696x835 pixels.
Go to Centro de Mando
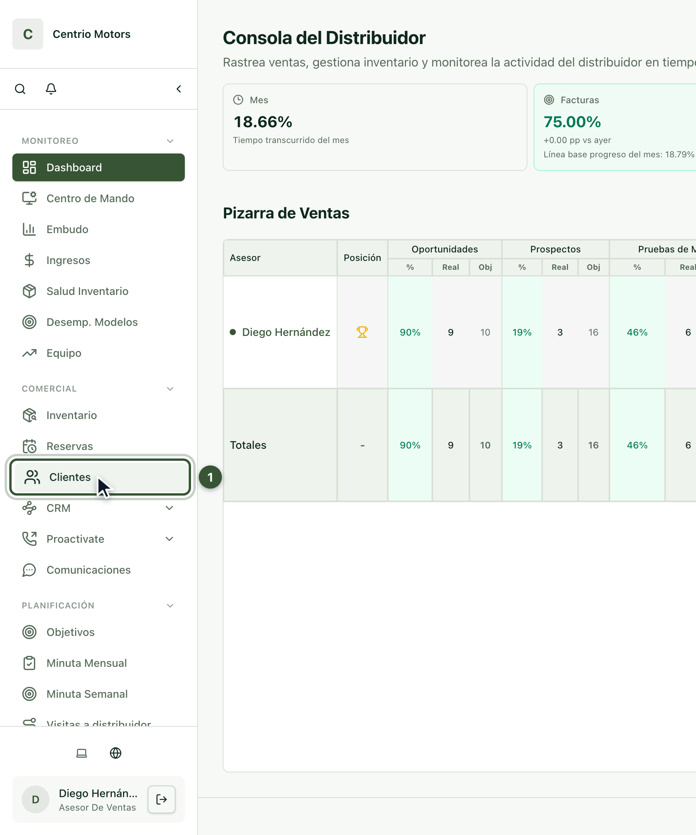(99, 198)
